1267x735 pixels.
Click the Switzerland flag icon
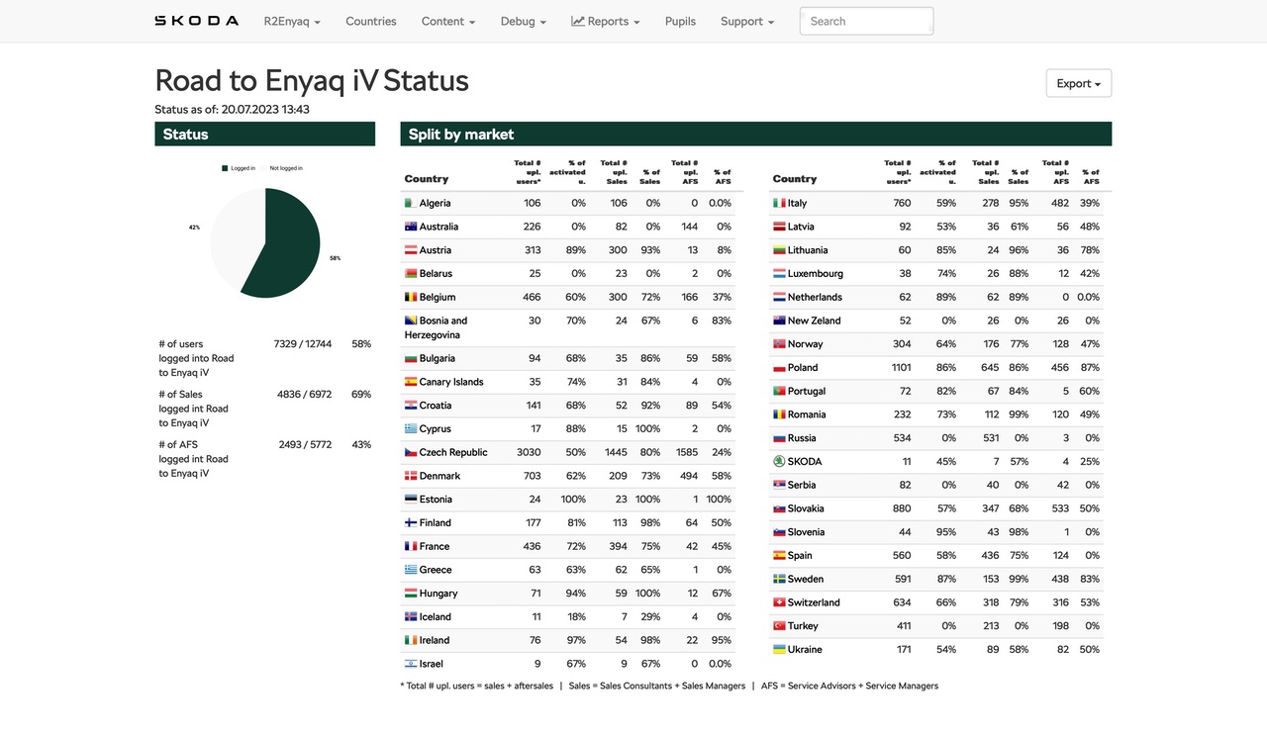click(x=779, y=602)
